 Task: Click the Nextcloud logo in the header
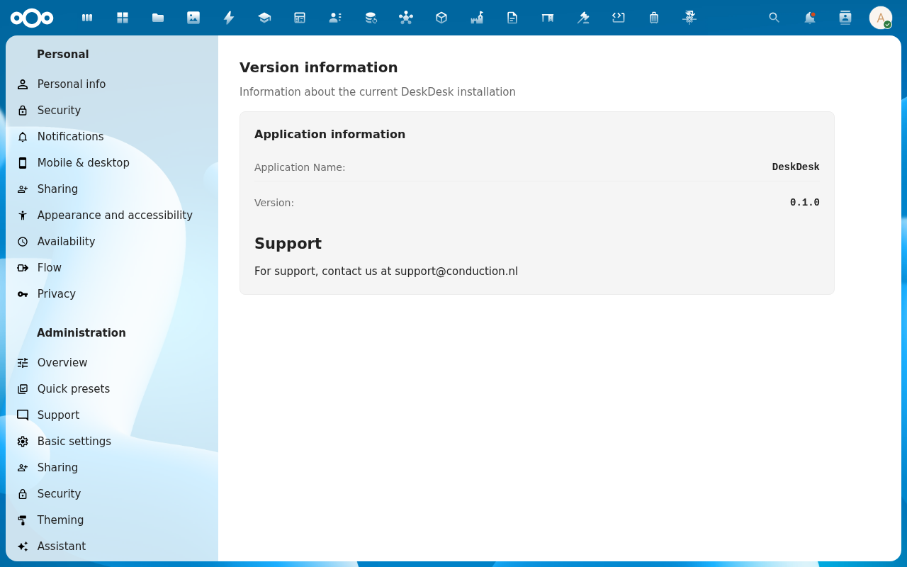click(x=32, y=18)
